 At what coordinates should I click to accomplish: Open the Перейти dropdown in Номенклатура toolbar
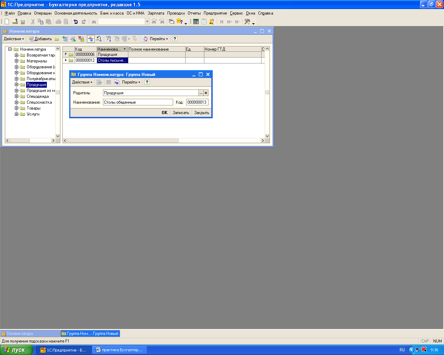(x=159, y=39)
